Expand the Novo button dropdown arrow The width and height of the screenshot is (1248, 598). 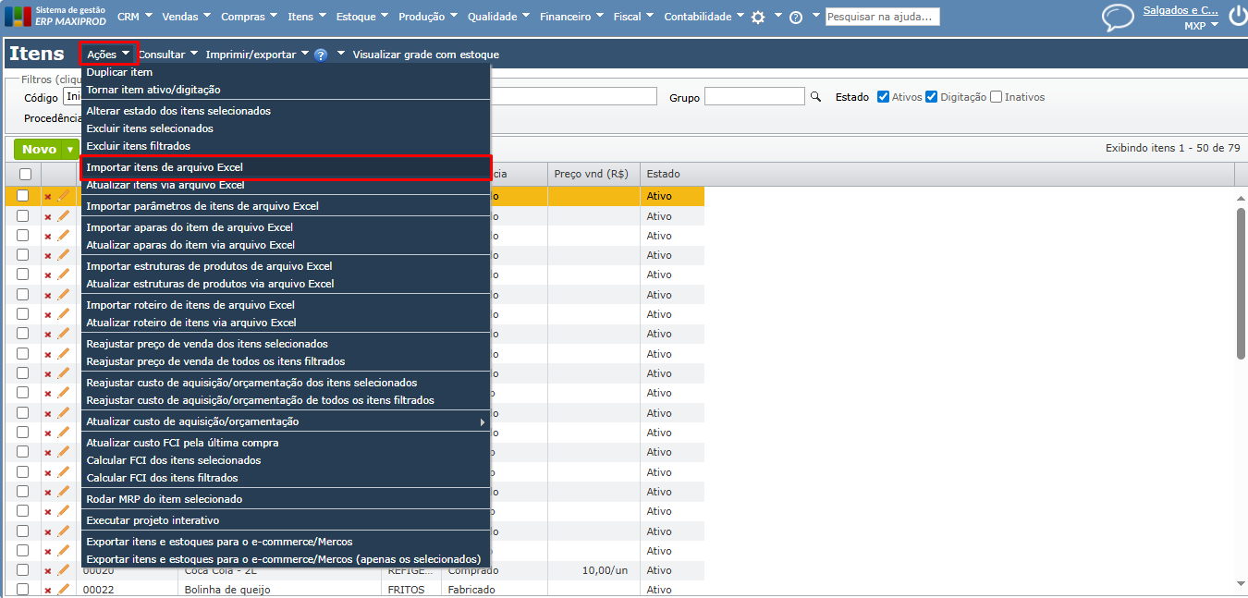[70, 150]
